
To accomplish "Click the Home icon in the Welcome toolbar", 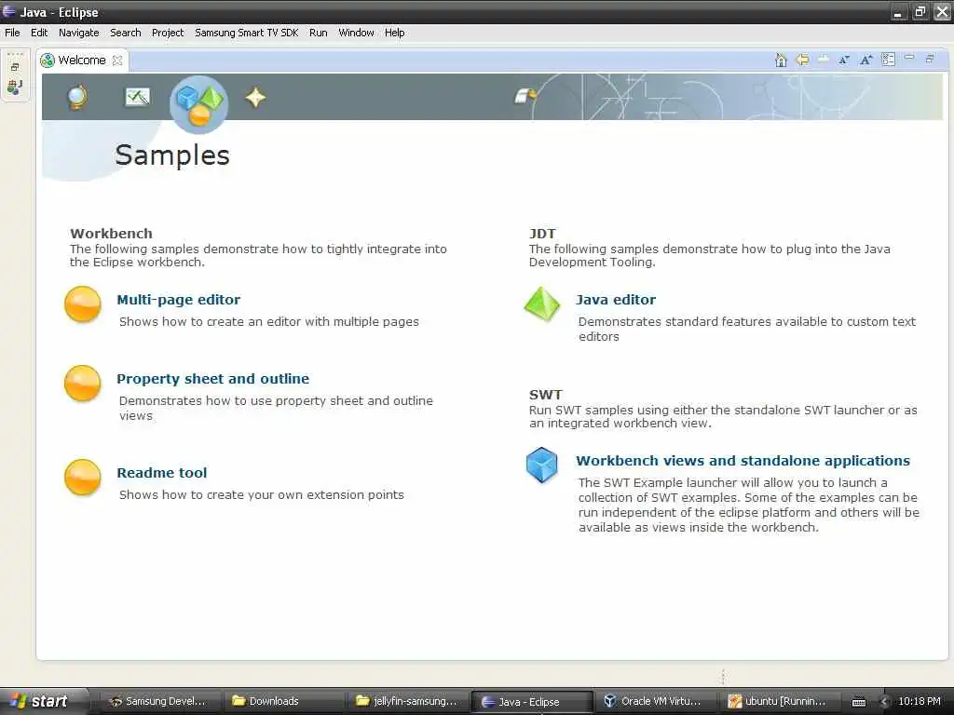I will (x=781, y=60).
